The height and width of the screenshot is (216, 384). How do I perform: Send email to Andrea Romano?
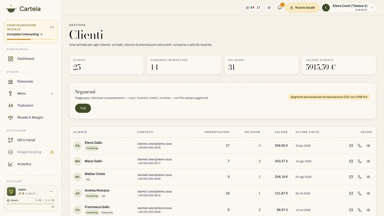[x=351, y=193]
